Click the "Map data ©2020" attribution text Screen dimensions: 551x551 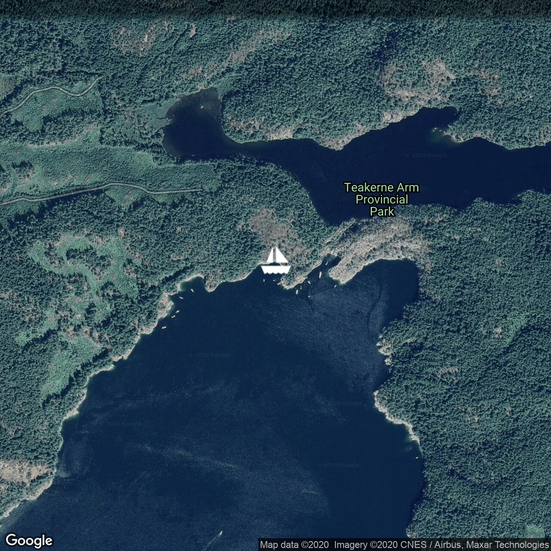pos(294,545)
